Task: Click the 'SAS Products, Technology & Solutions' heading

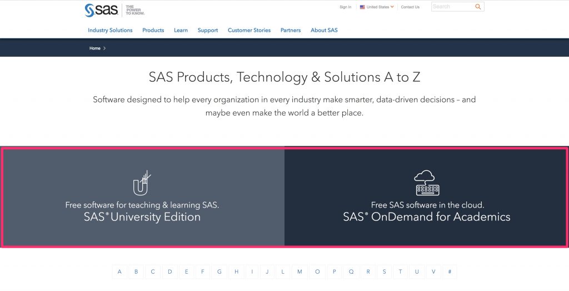Action: (x=284, y=77)
